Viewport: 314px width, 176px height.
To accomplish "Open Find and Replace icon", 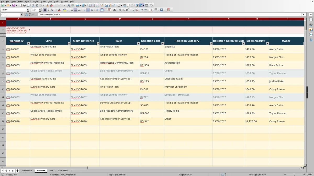I will tap(69, 5).
